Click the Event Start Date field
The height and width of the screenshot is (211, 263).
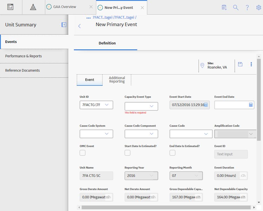190,105
